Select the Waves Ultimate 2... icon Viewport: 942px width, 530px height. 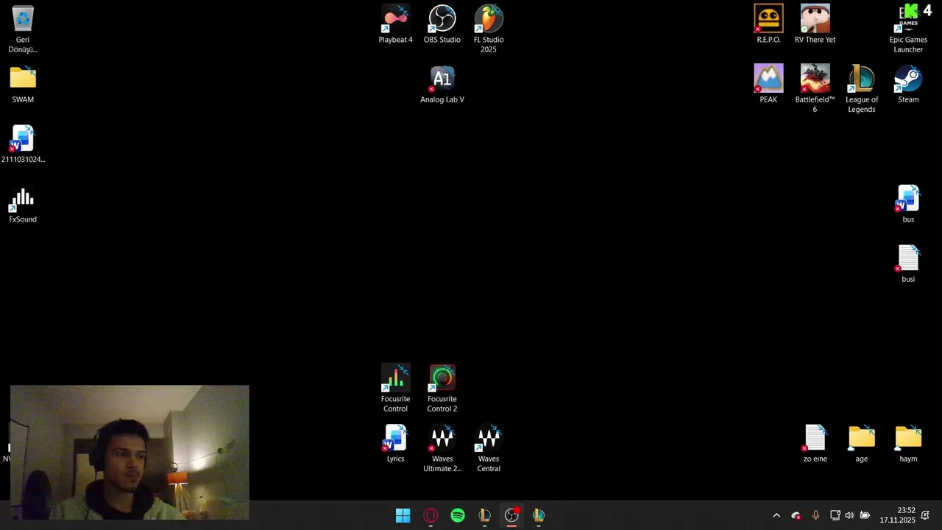pos(442,448)
